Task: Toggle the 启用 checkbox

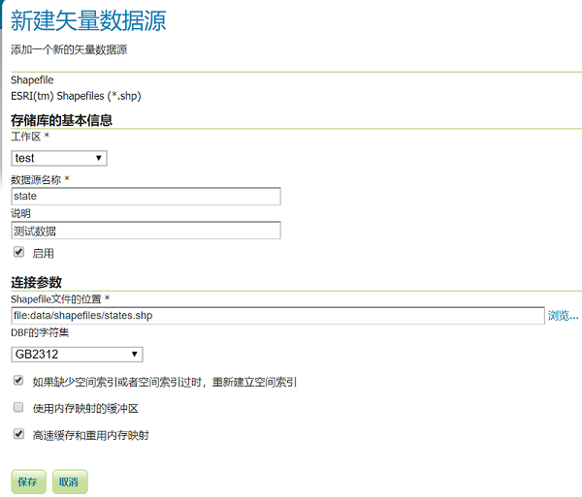Action: tap(18, 252)
